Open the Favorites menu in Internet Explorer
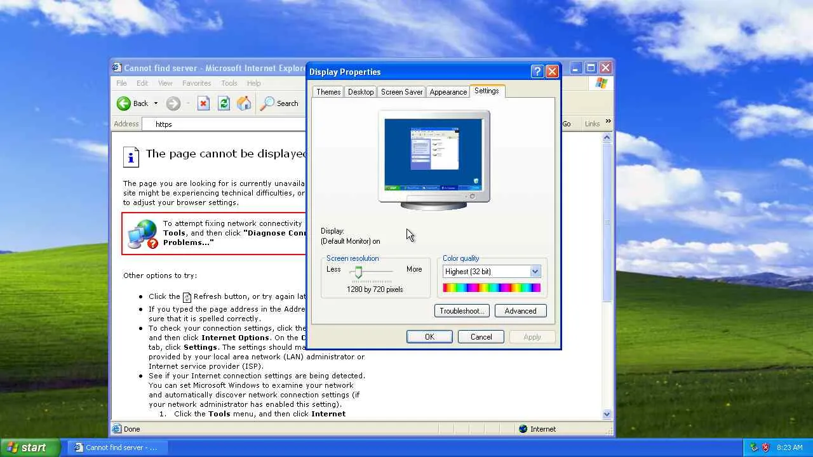The width and height of the screenshot is (813, 457). [197, 83]
